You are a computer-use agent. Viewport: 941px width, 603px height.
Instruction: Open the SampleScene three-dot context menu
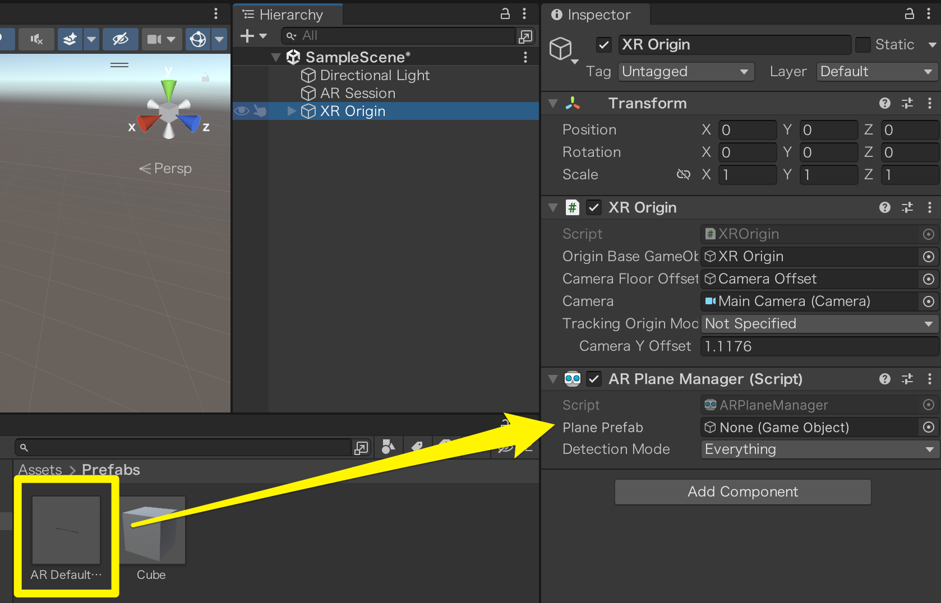(x=525, y=57)
